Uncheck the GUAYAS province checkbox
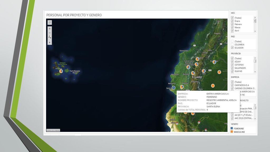This screenshot has height=152, width=270. (x=232, y=71)
